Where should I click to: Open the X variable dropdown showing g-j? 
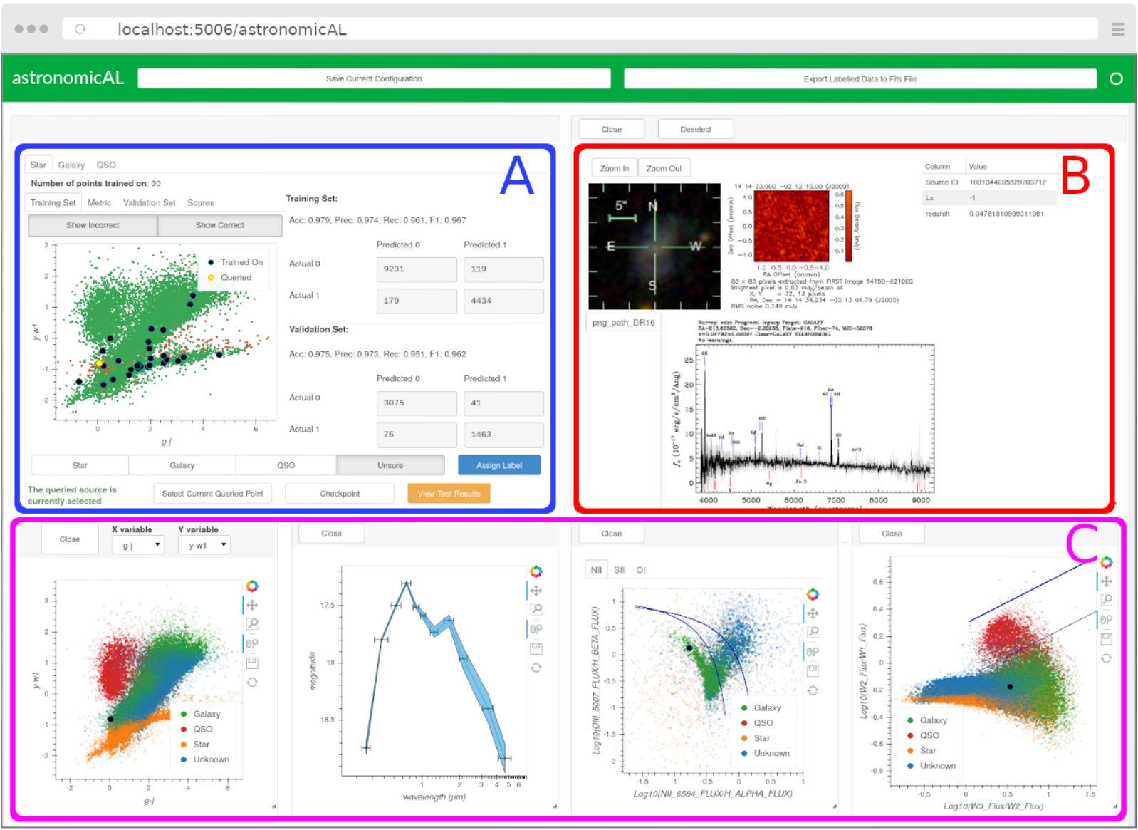click(x=138, y=546)
